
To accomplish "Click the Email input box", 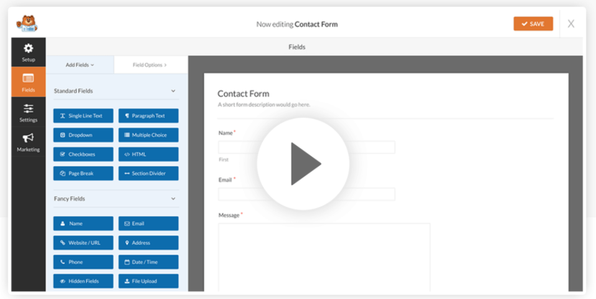I will coord(306,194).
